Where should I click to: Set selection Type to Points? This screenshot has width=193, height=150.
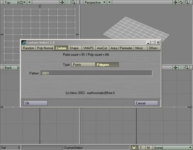83,65
